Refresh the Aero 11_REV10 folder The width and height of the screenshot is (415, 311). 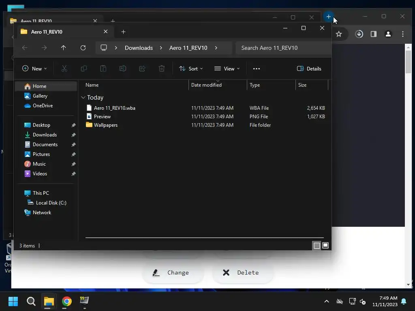[x=83, y=48]
